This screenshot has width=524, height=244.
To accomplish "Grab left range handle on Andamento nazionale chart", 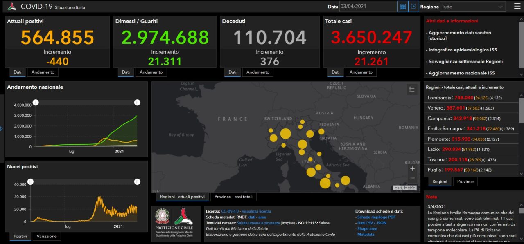I will [x=36, y=102].
